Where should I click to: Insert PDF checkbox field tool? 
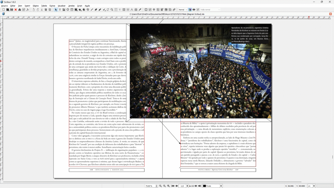point(150,10)
